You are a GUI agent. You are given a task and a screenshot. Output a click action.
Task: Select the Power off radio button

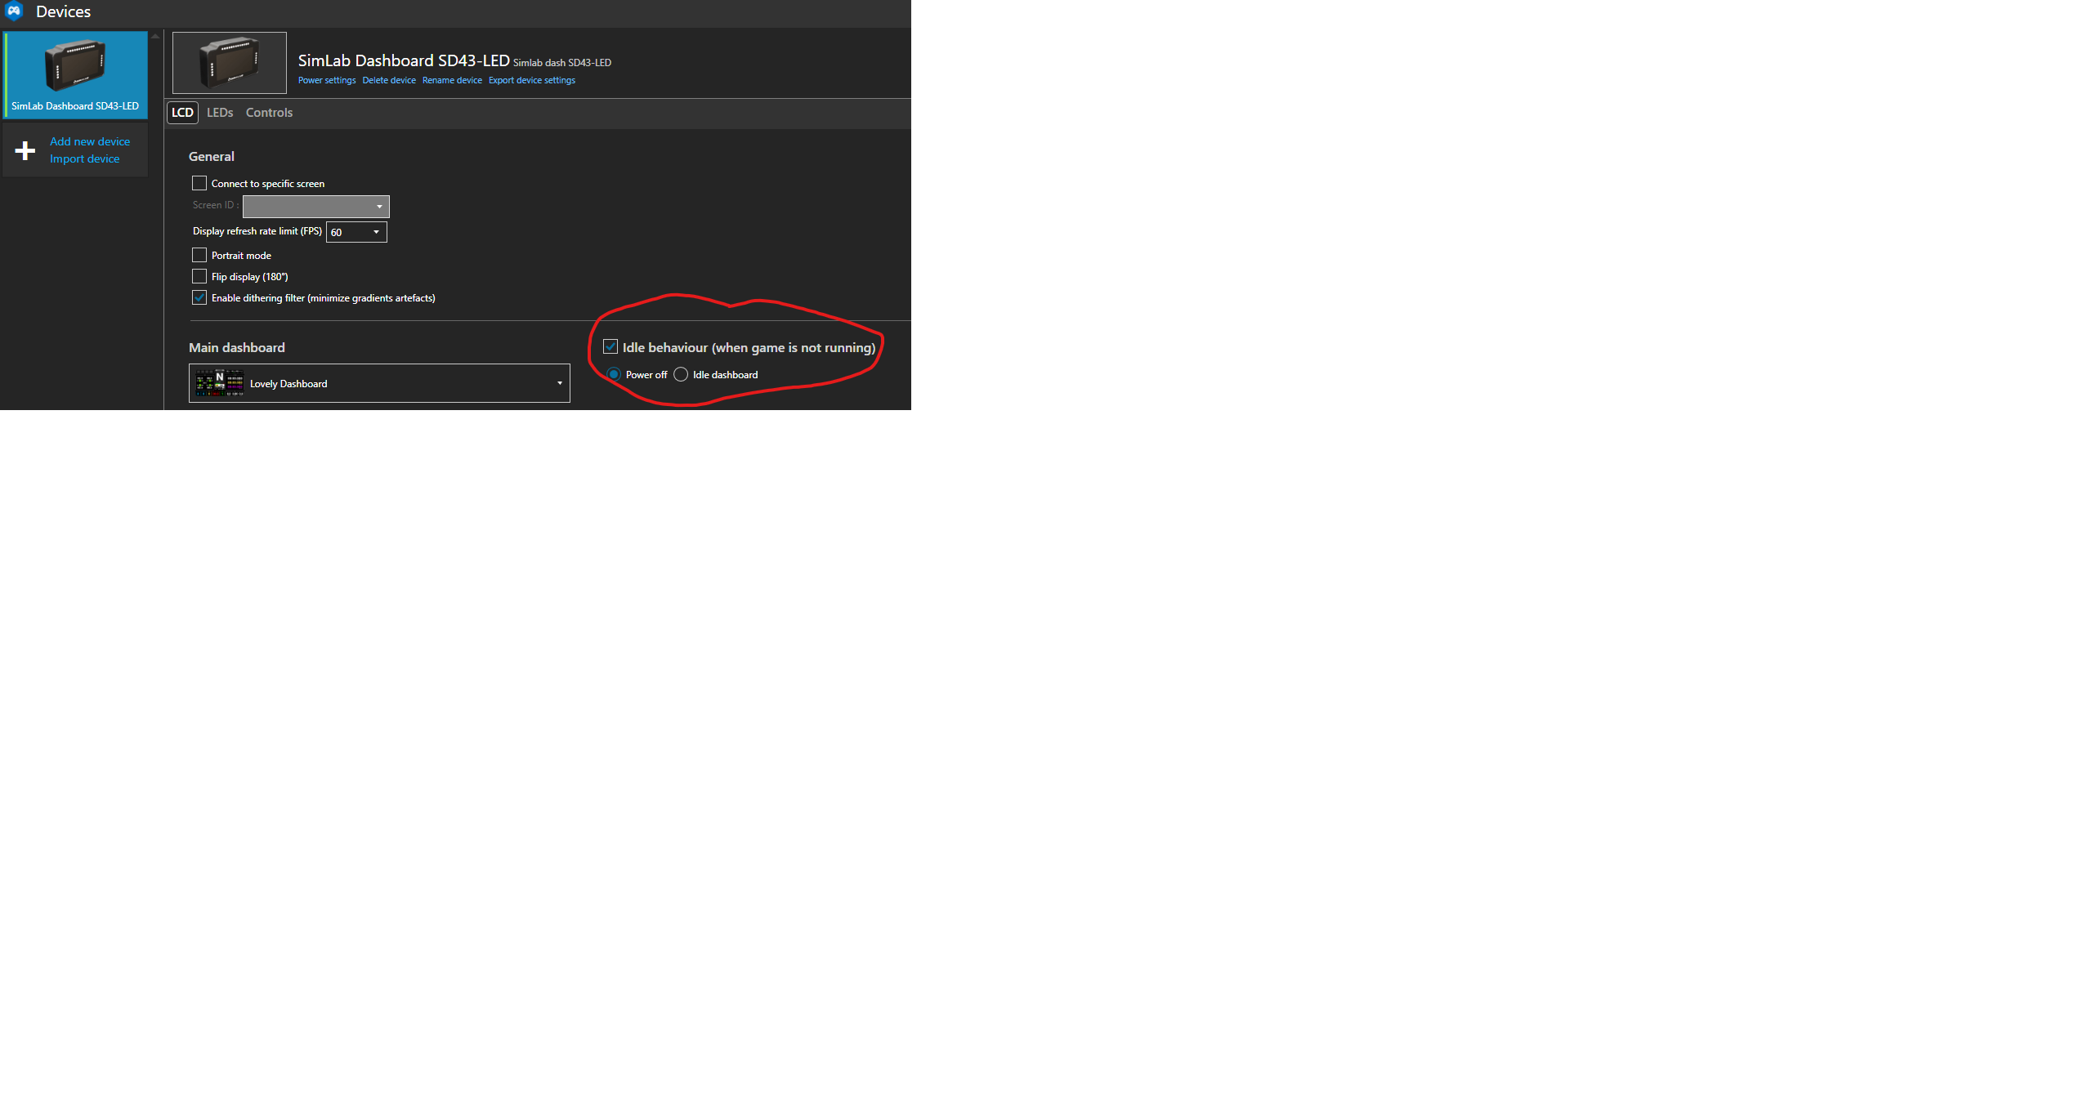(x=614, y=374)
